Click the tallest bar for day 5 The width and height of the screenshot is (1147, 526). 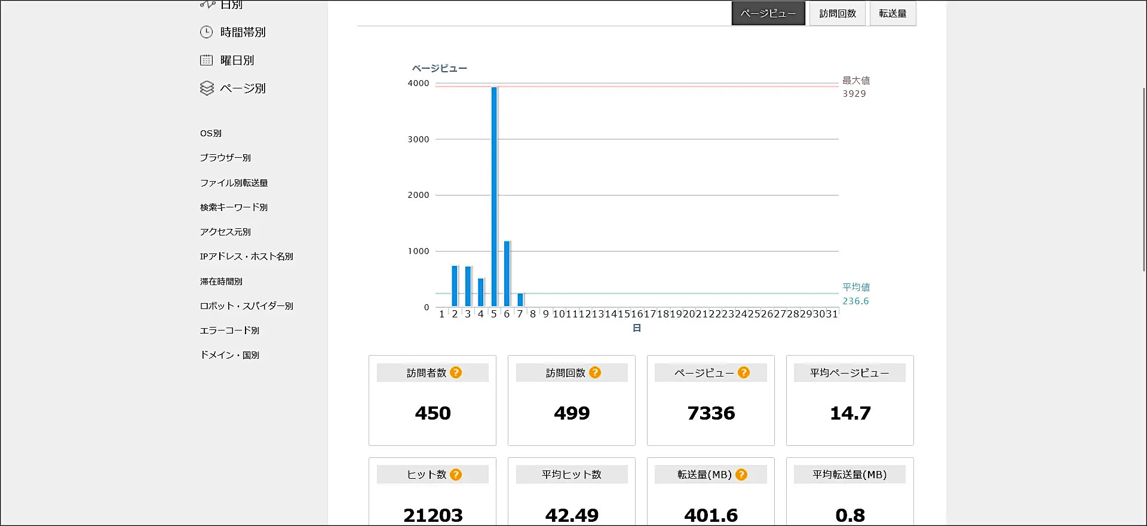pyautogui.click(x=494, y=197)
